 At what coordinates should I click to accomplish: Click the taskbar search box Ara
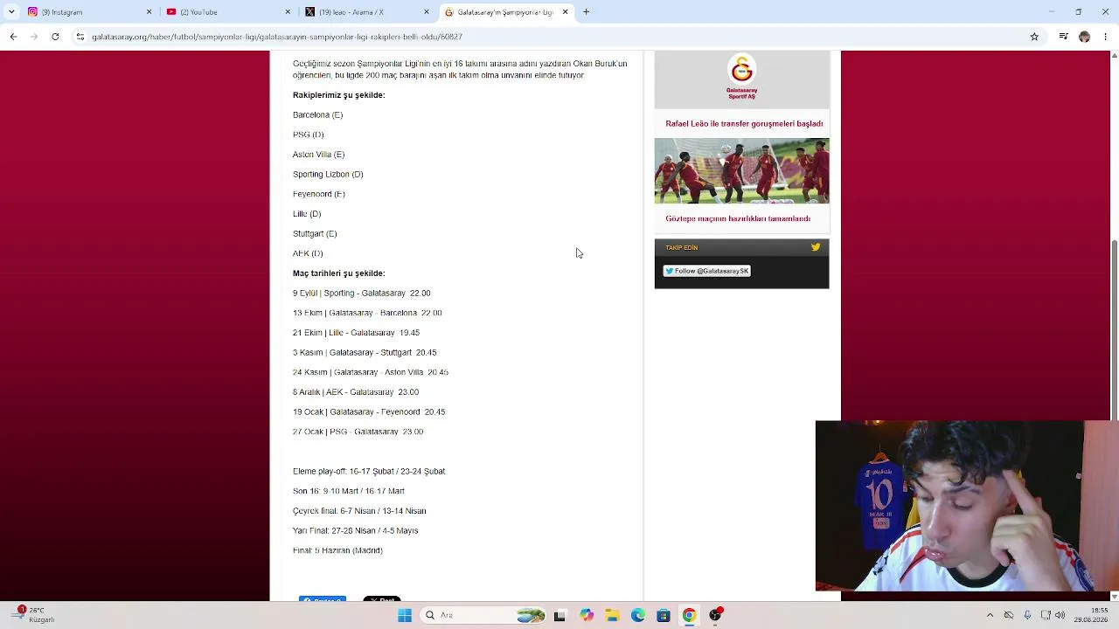pos(483,615)
